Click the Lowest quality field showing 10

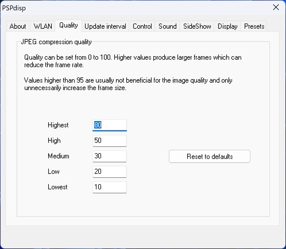click(x=110, y=187)
